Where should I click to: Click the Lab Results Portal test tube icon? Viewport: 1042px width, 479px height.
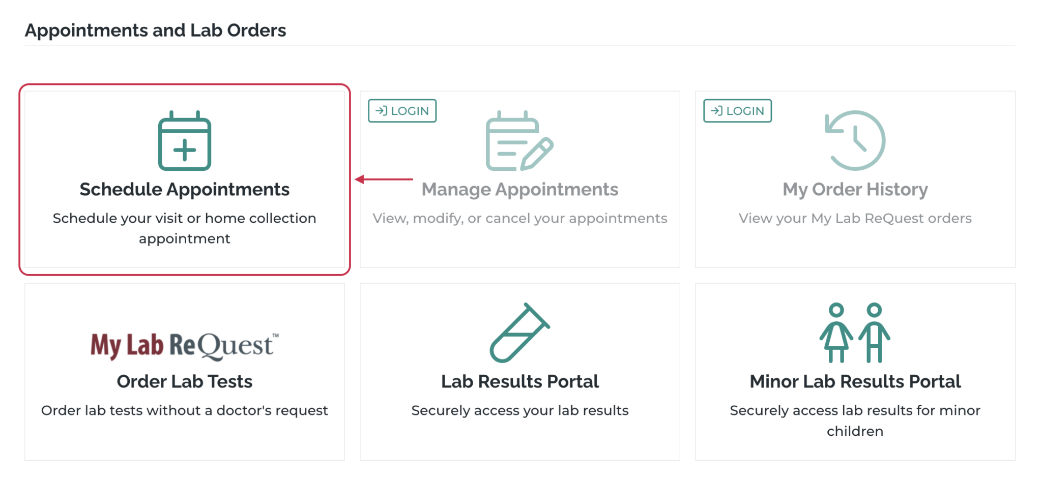pyautogui.click(x=520, y=333)
